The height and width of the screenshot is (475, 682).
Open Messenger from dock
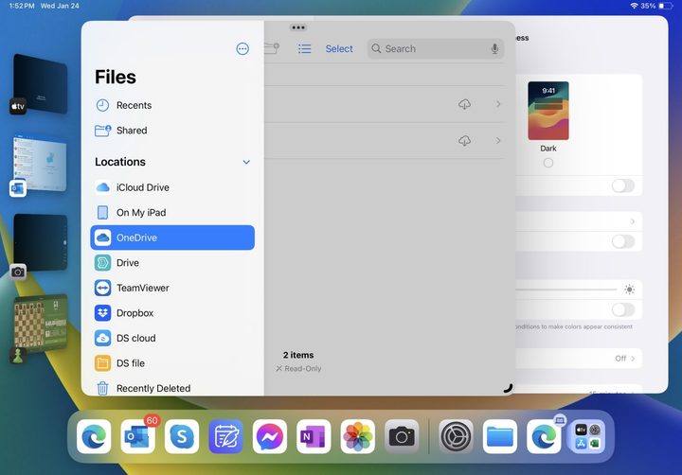point(270,436)
